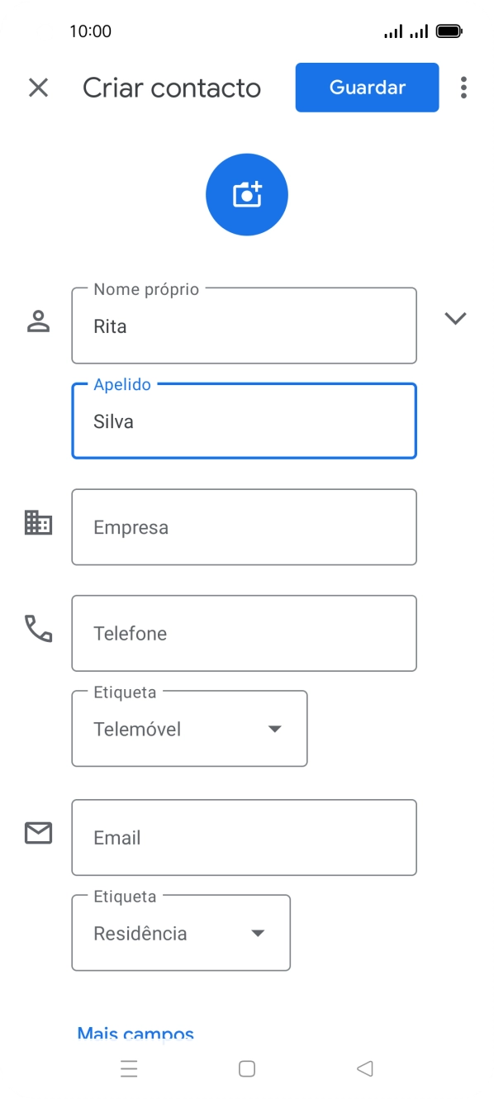Tap the X to discard the contact
The image size is (494, 1099).
coord(38,87)
